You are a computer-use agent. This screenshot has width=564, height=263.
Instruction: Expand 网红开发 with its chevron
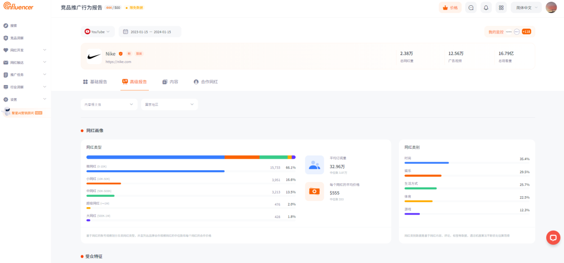pyautogui.click(x=44, y=50)
